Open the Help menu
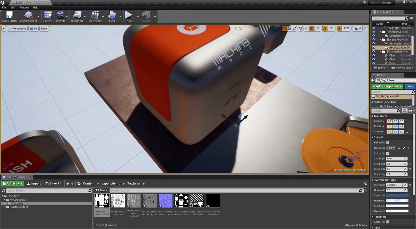The width and height of the screenshot is (416, 229). (x=36, y=7)
